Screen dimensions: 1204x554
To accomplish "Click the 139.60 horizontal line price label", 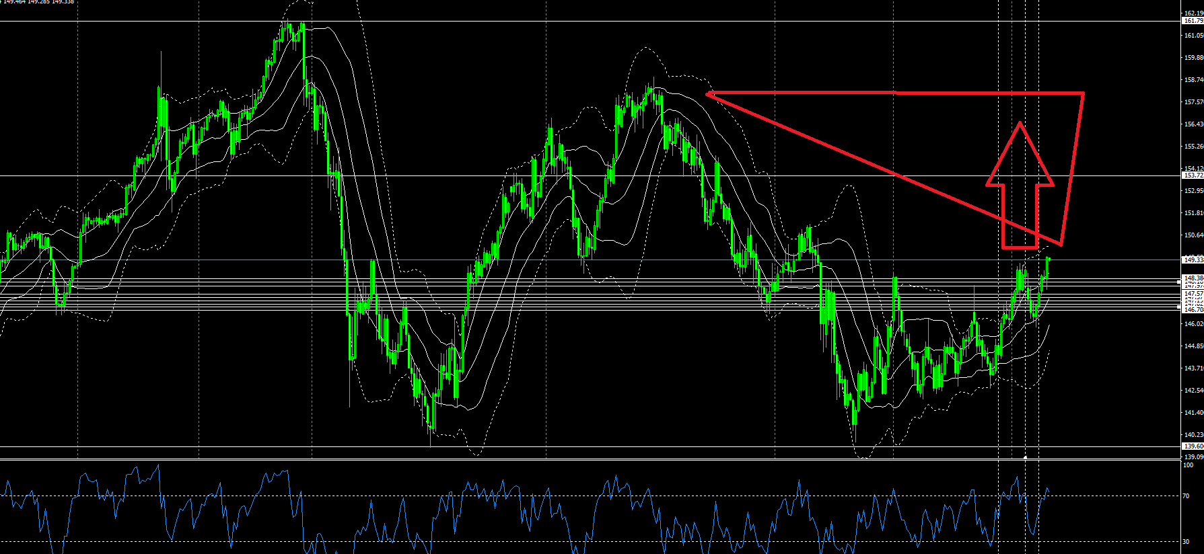I will click(1193, 446).
